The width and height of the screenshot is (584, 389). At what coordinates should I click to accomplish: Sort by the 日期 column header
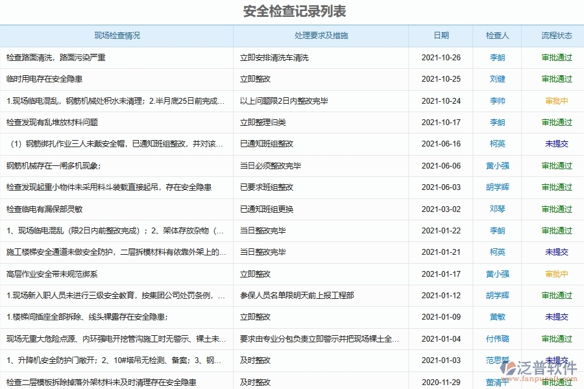442,36
